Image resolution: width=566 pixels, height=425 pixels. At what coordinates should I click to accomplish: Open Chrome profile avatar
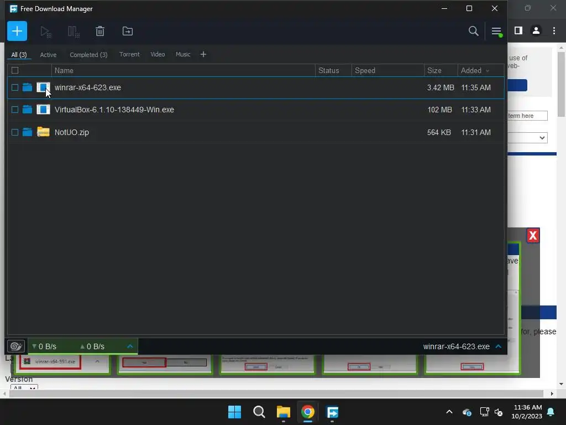point(536,31)
